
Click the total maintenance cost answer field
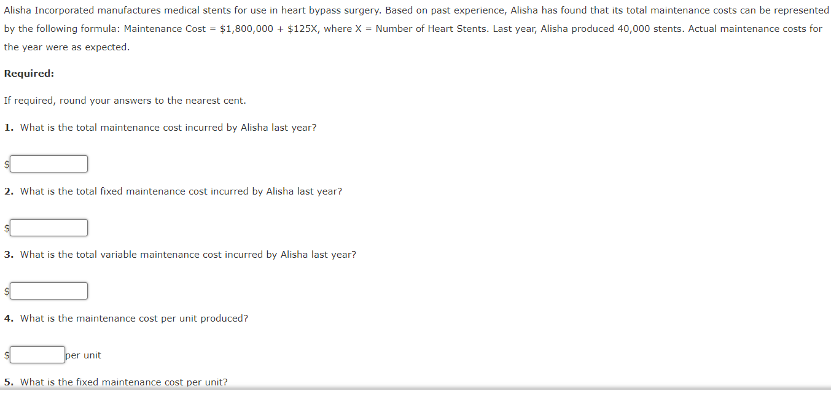click(49, 164)
